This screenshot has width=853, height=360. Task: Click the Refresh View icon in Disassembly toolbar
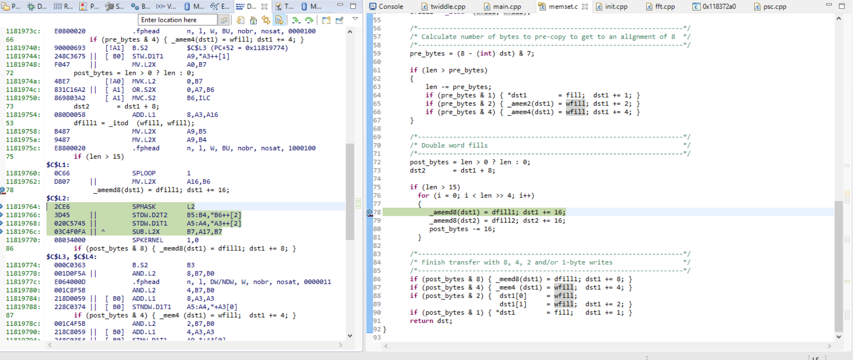coord(240,20)
